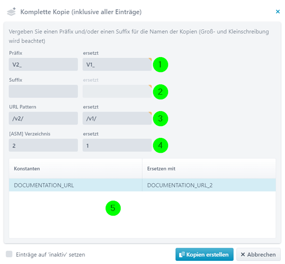Click green annotation marker number 3

pos(160,119)
